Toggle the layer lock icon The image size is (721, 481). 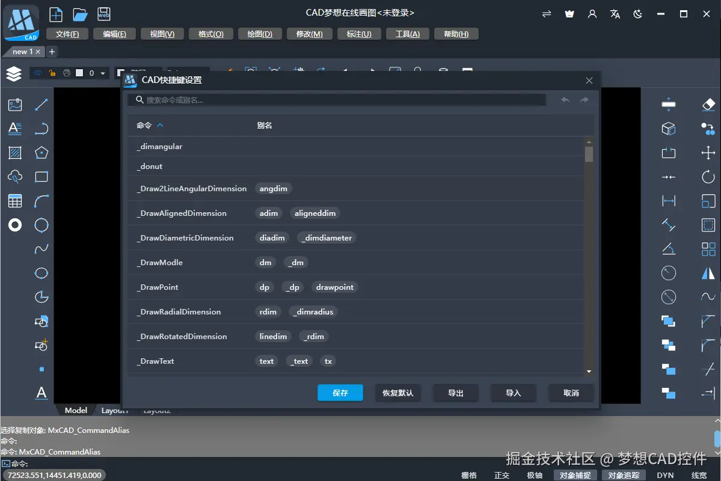click(x=52, y=73)
